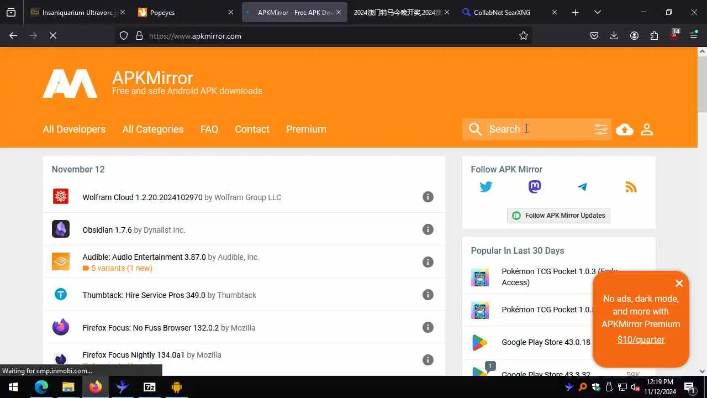
Task: Open File Explorer from taskbar
Action: tap(68, 387)
